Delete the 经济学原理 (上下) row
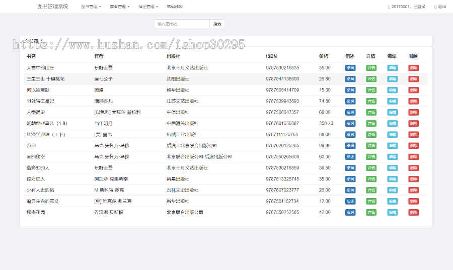 point(413,134)
